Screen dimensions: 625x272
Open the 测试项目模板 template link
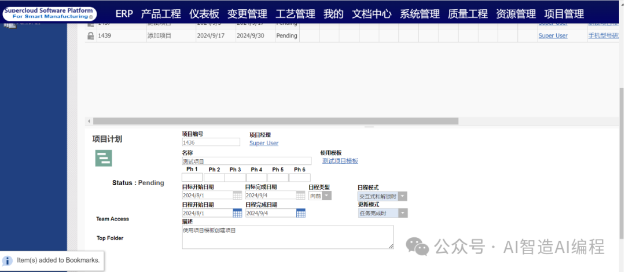[340, 161]
